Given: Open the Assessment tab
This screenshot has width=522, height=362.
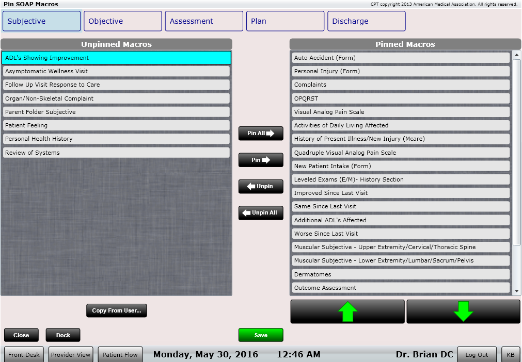Looking at the screenshot, I should click(x=204, y=21).
